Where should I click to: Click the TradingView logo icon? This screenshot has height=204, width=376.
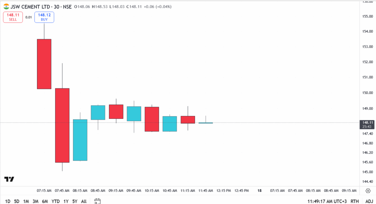click(x=9, y=179)
